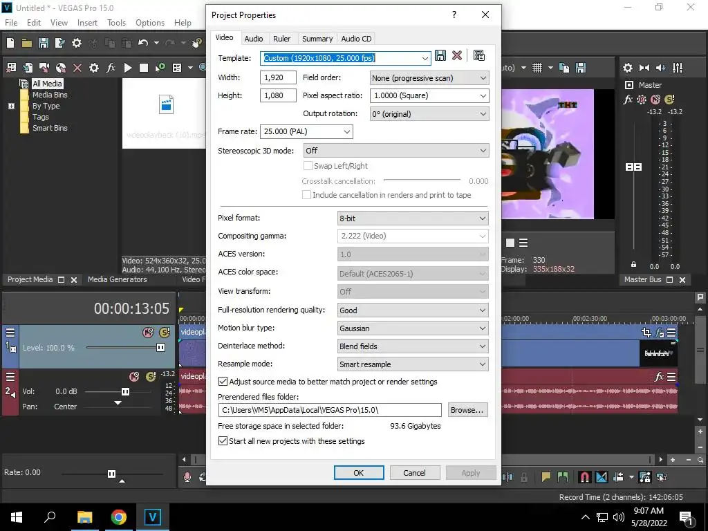Click Browse for prerendered files folder
Screen dimensions: 708x531
coord(467,410)
